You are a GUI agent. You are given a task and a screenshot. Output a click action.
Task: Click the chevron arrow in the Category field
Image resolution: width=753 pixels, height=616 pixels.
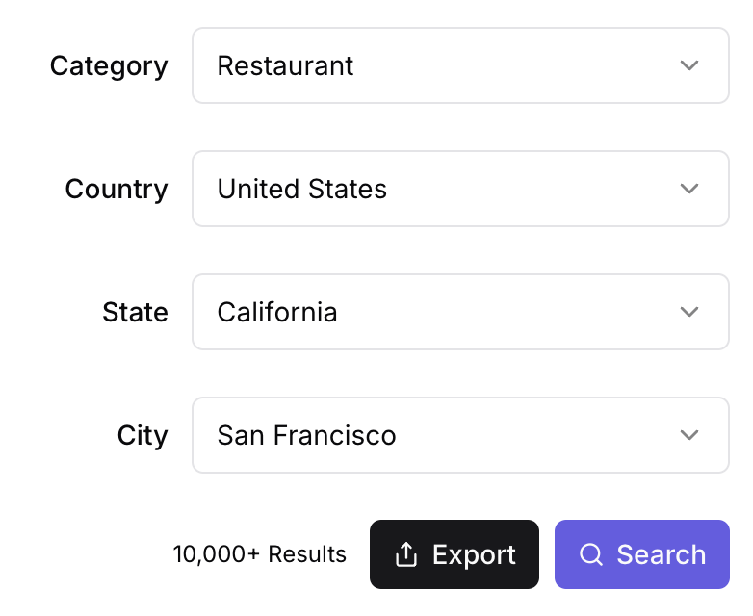tap(688, 65)
